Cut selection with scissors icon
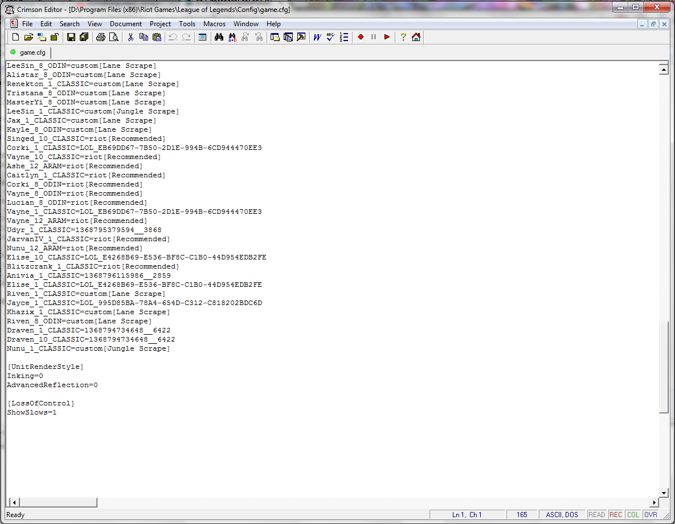Viewport: 675px width, 524px height. coord(130,37)
